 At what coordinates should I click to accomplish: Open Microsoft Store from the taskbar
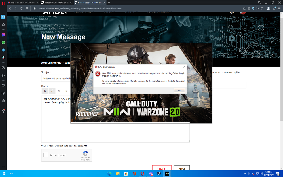pos(126,174)
